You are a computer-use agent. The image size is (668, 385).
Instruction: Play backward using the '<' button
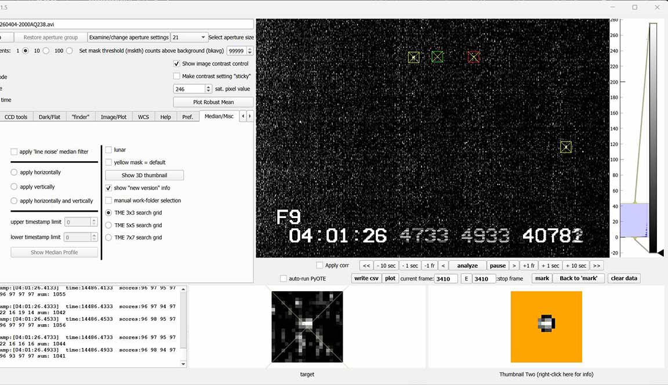click(x=443, y=266)
